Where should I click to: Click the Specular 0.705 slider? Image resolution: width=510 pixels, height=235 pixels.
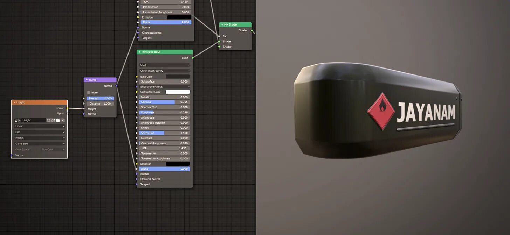click(165, 102)
